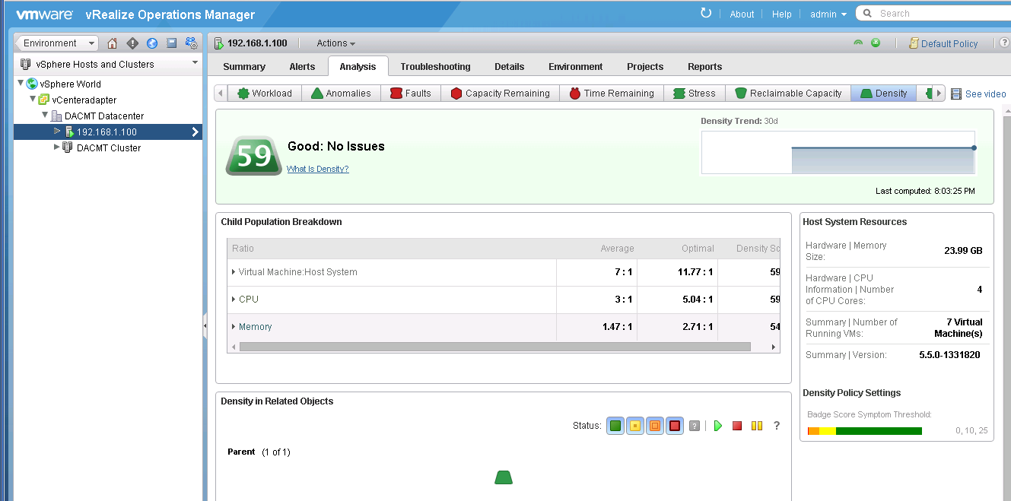Click the globe Environment icon in left toolbar
The height and width of the screenshot is (501, 1011).
(x=152, y=43)
